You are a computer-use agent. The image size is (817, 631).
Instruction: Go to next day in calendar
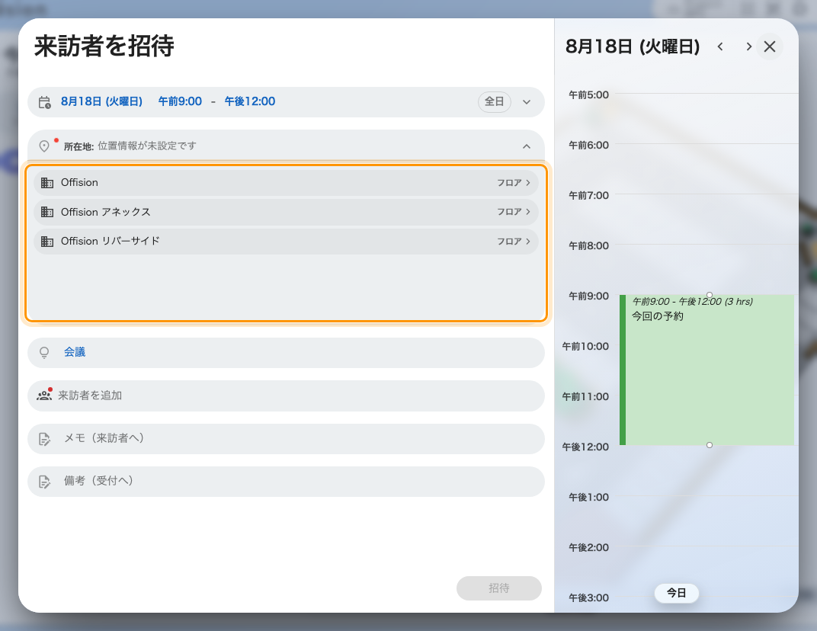pos(748,46)
